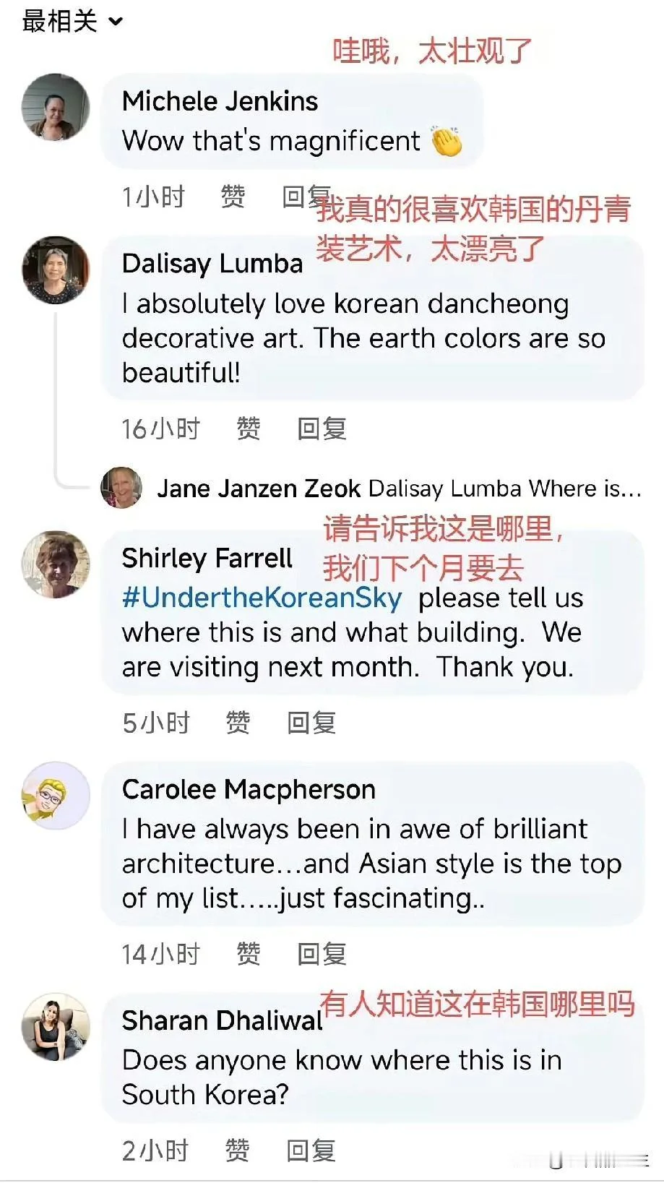Like Dalisay Lumba's comment with 赞
Screen dimensions: 664x1183
click(x=248, y=429)
